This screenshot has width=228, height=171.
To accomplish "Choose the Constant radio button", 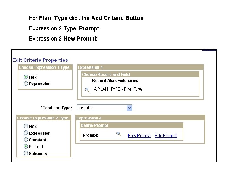I will coord(26,140).
